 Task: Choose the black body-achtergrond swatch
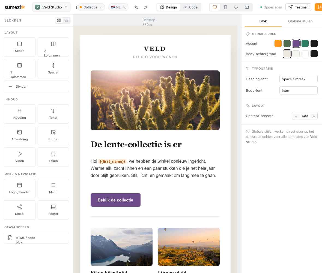(x=314, y=54)
